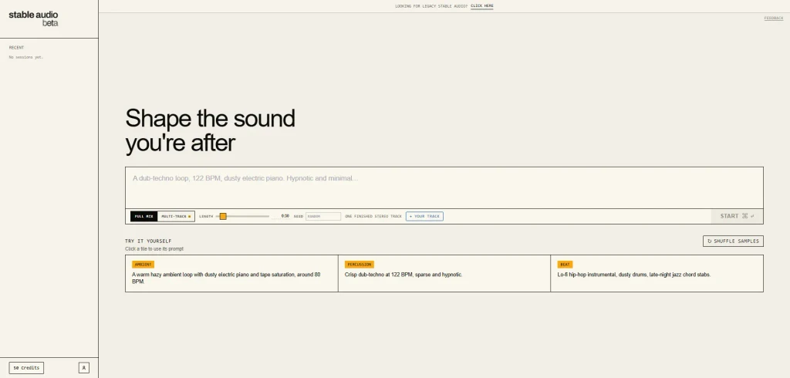Add your own track with '+ Your Track'
The height and width of the screenshot is (378, 790).
424,216
